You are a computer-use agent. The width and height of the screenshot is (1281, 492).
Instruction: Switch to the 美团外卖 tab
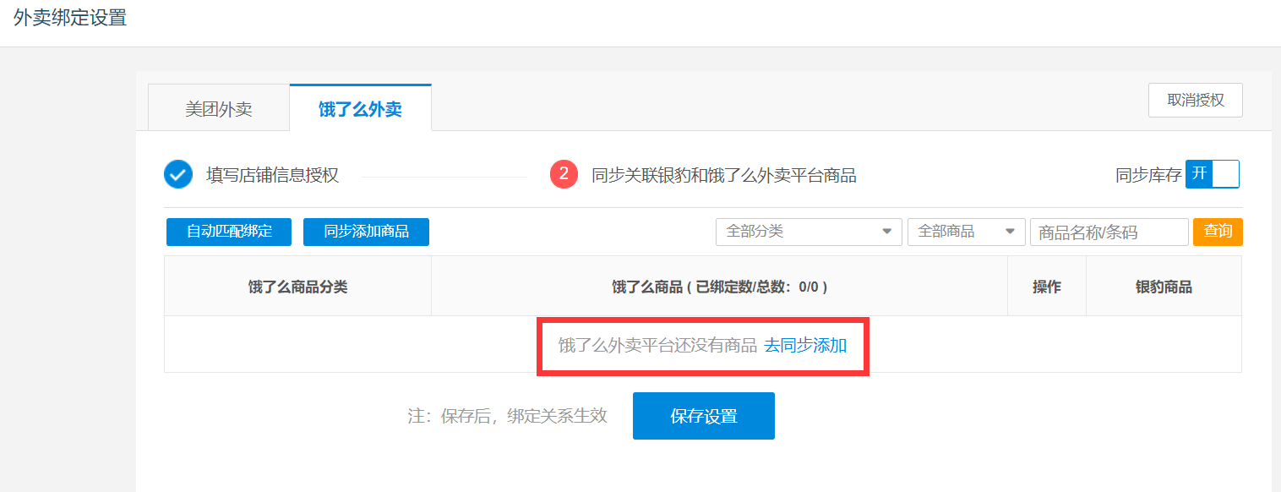(218, 109)
